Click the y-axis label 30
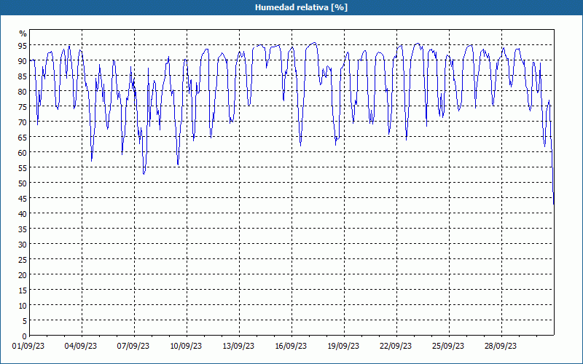The width and height of the screenshot is (583, 364). (x=23, y=245)
